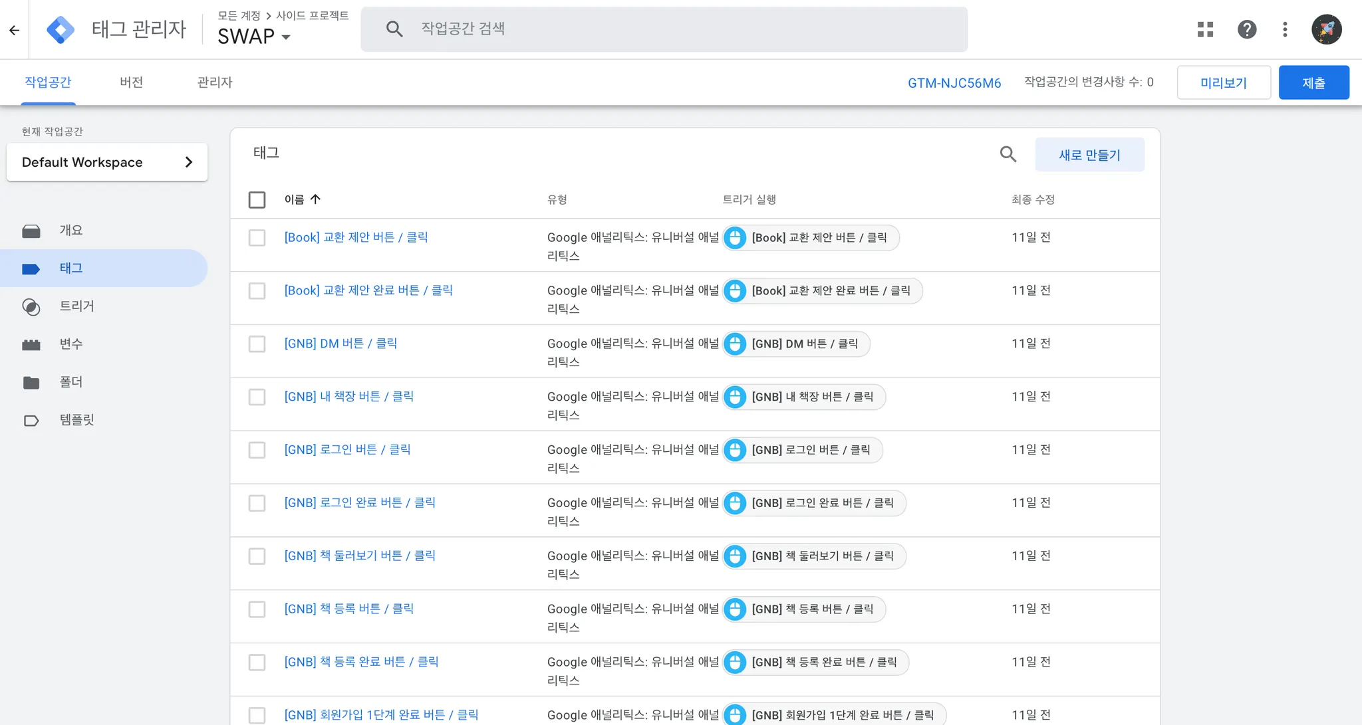Open 템플릿 in the sidebar
The height and width of the screenshot is (725, 1362).
pyautogui.click(x=76, y=420)
